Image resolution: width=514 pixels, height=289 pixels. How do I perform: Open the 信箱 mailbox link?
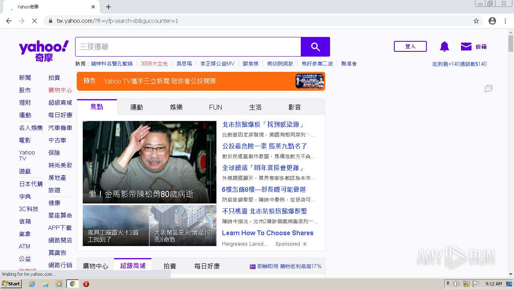point(481,47)
